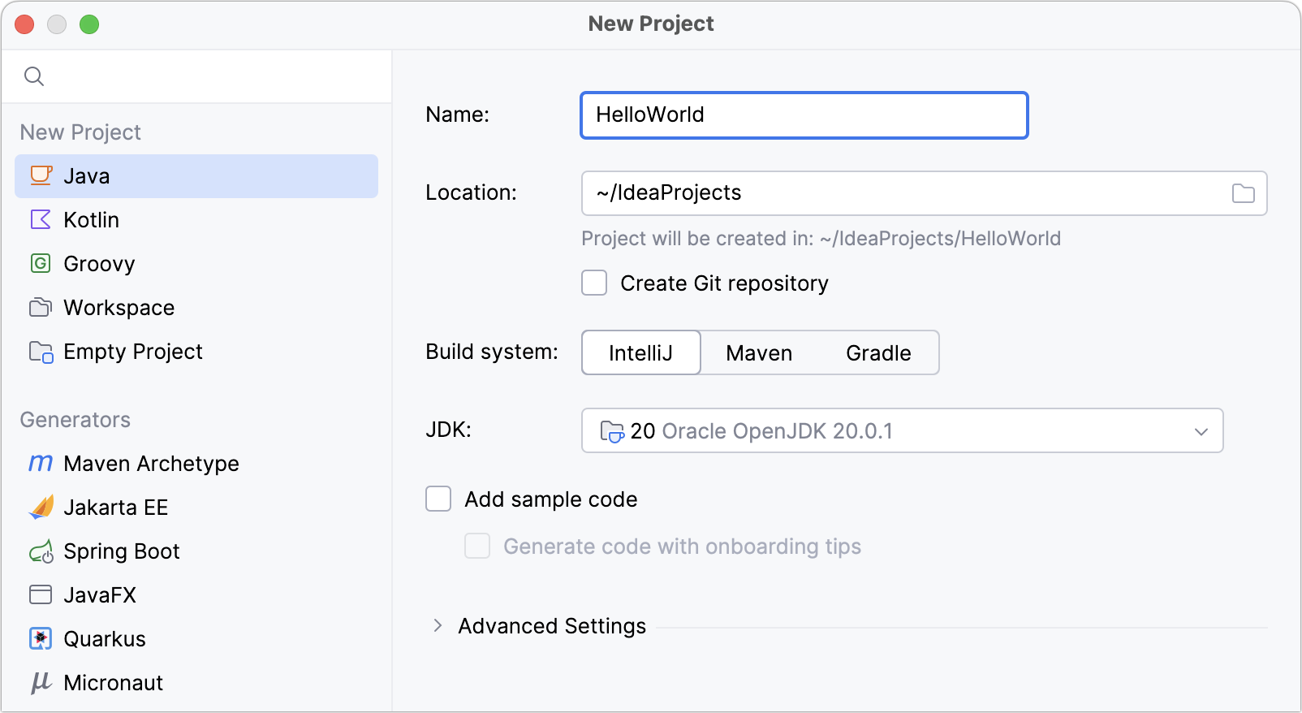
Task: Check Generate code with onboarding tips
Action: (477, 546)
